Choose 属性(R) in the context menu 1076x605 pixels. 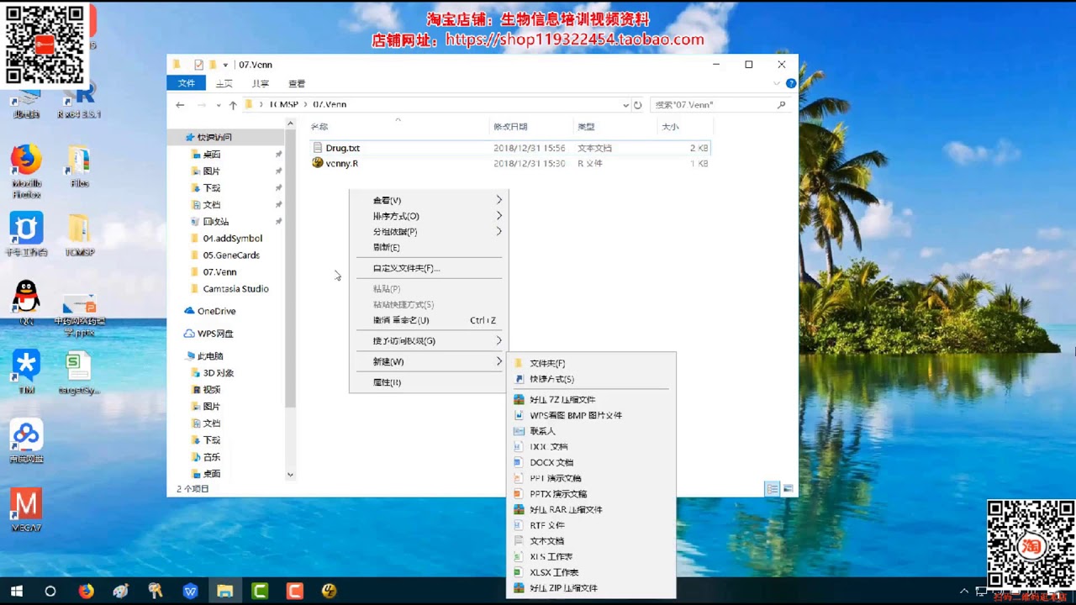point(428,382)
